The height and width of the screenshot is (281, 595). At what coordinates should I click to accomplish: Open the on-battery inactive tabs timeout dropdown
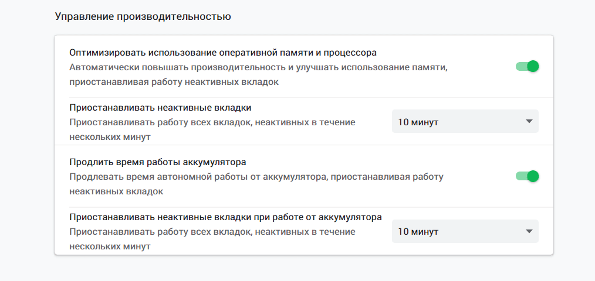point(465,231)
